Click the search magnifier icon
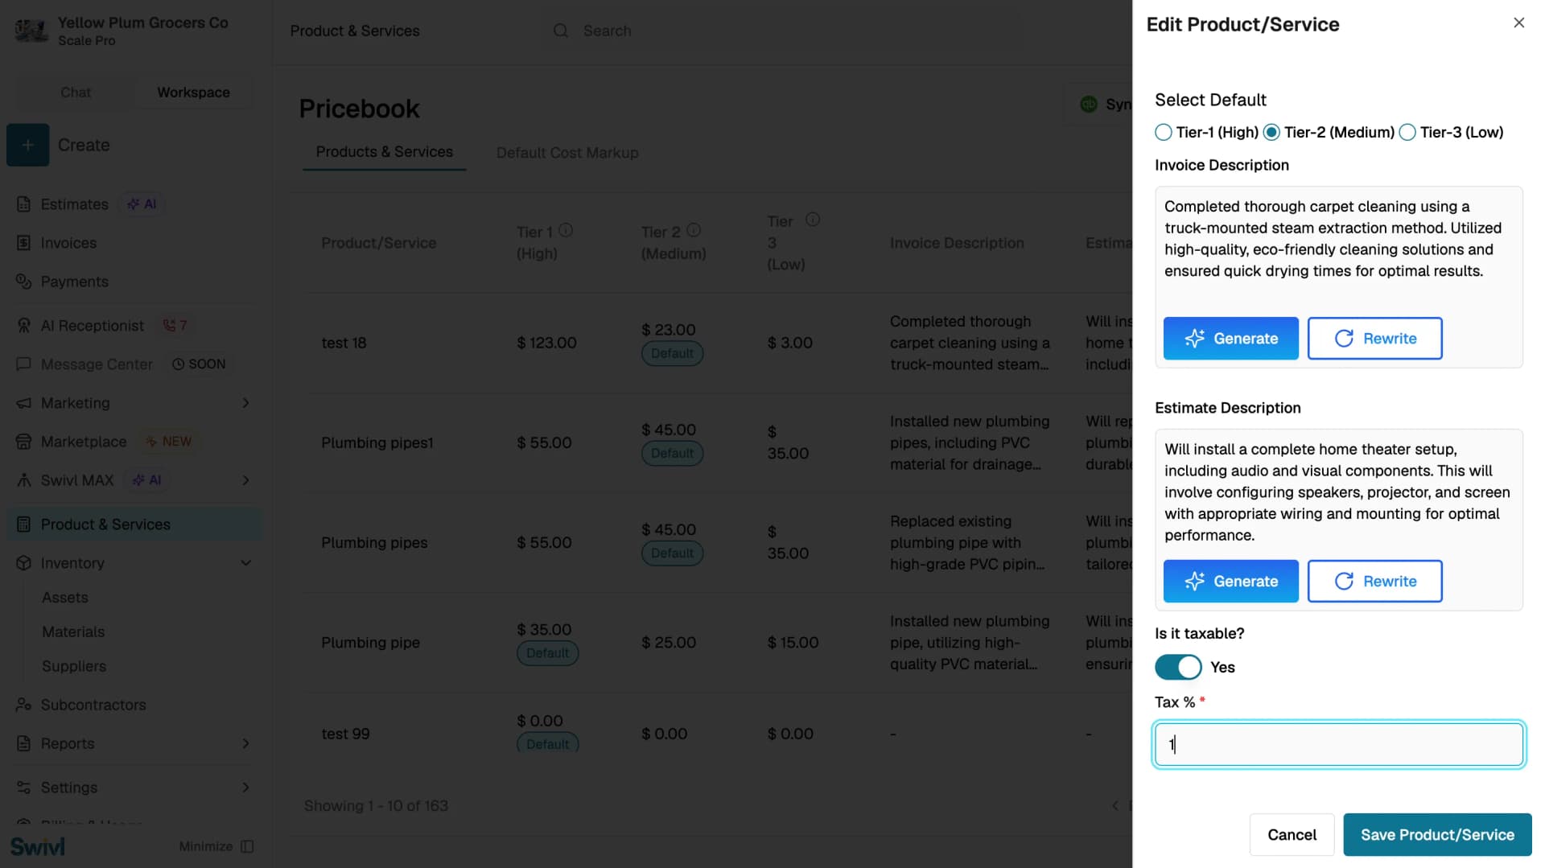 point(561,31)
